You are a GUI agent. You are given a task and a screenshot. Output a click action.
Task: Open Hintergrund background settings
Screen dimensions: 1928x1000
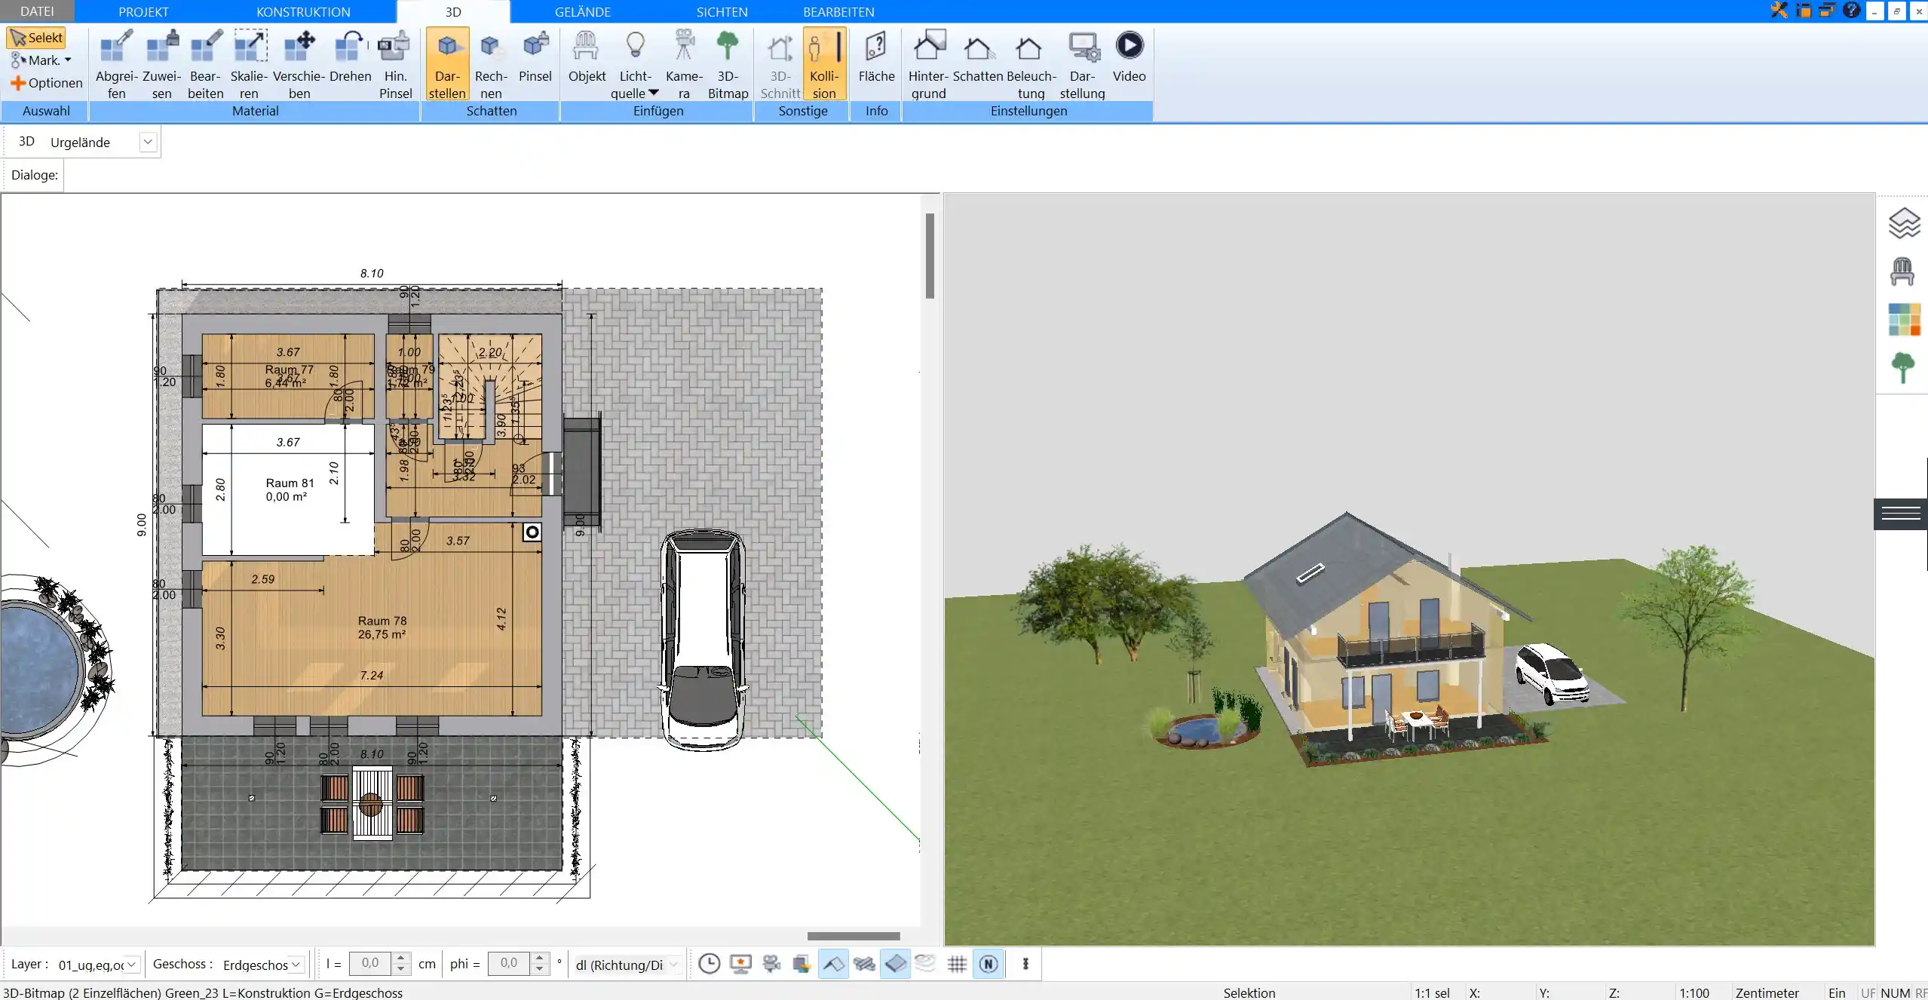coord(928,64)
